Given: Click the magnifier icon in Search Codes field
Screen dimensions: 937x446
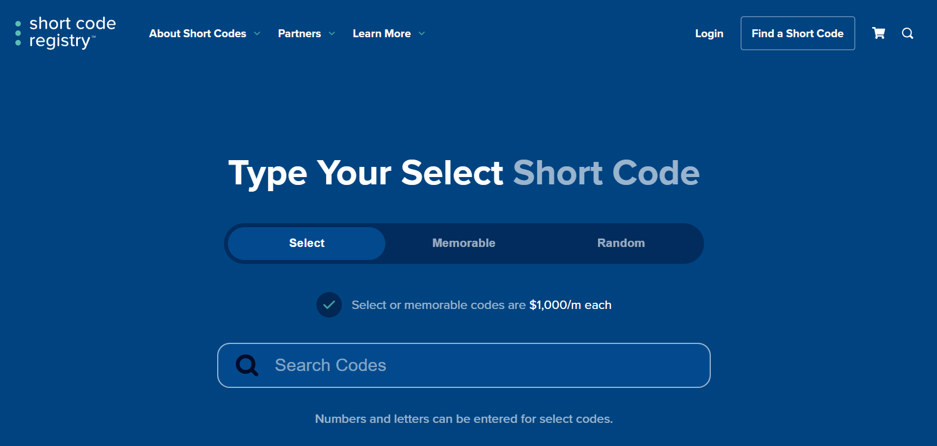Looking at the screenshot, I should [247, 365].
